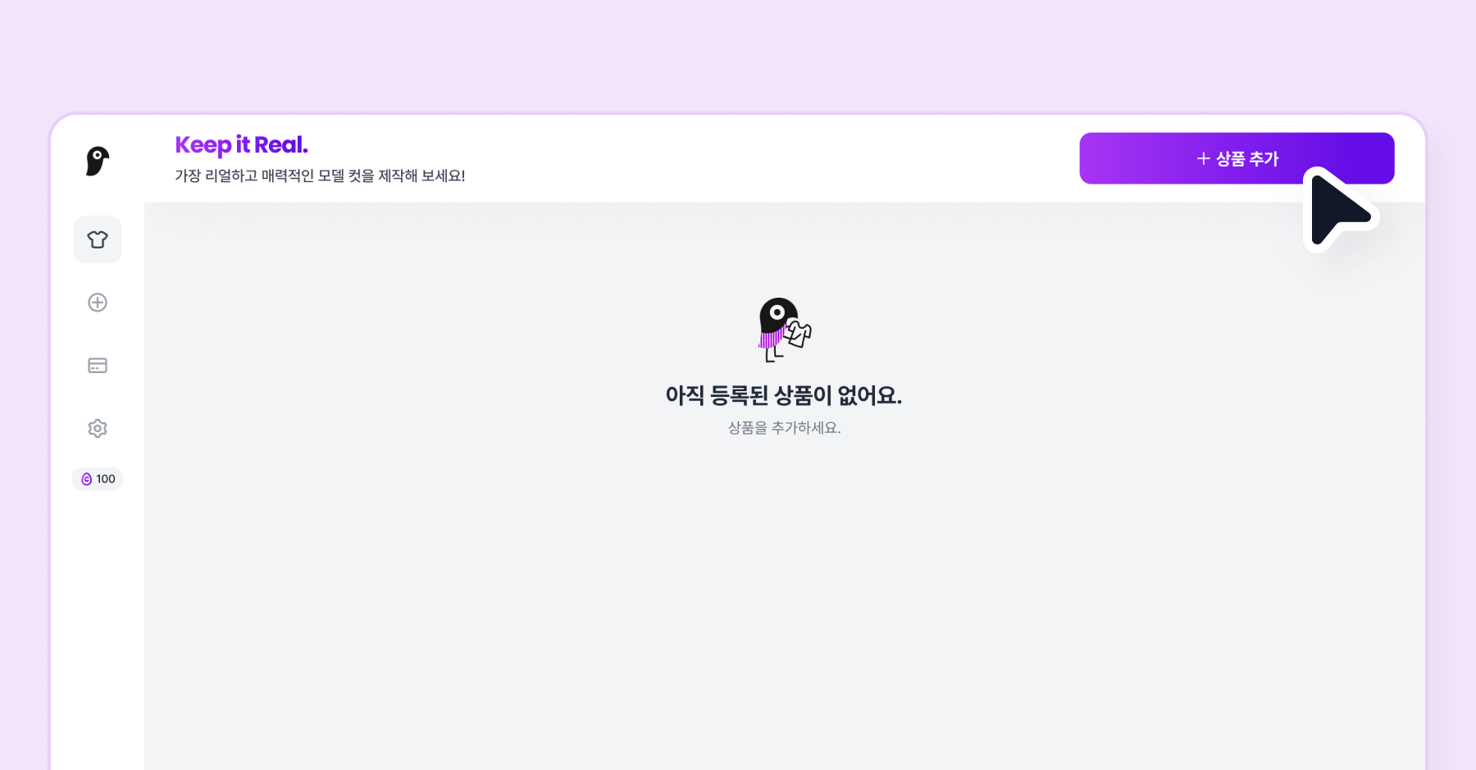The width and height of the screenshot is (1476, 770).
Task: Click the 상품을 추가하세요 hint text
Action: point(784,427)
